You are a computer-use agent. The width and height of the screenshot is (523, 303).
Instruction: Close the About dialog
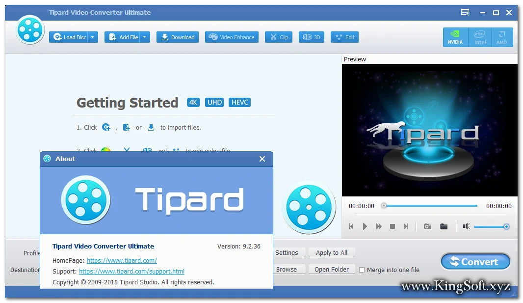[262, 159]
